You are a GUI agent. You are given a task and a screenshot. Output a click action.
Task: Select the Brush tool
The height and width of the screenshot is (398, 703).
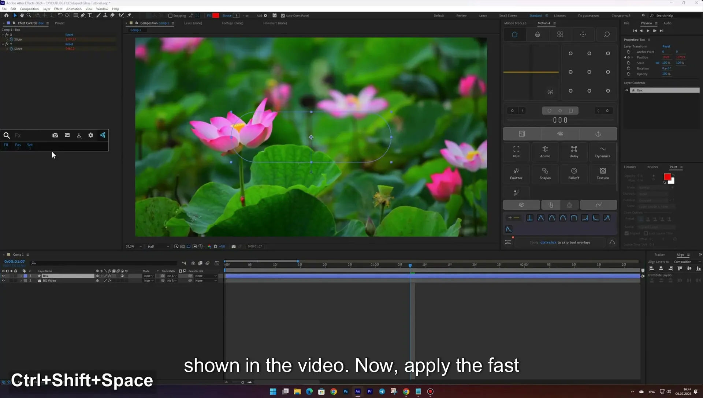pos(98,15)
